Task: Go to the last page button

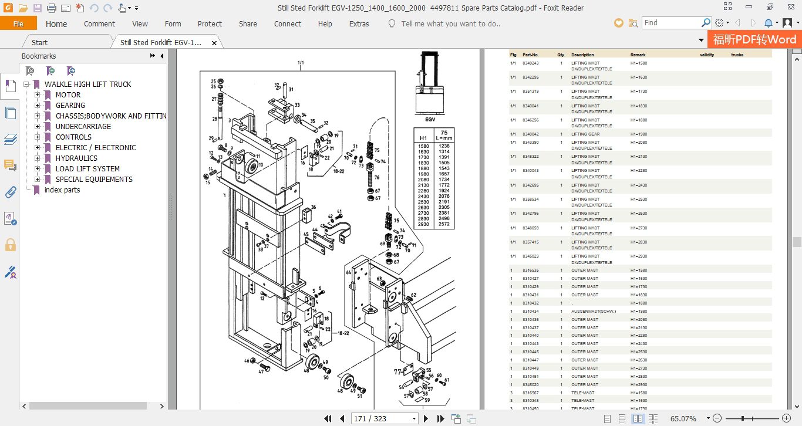Action: pos(441,419)
